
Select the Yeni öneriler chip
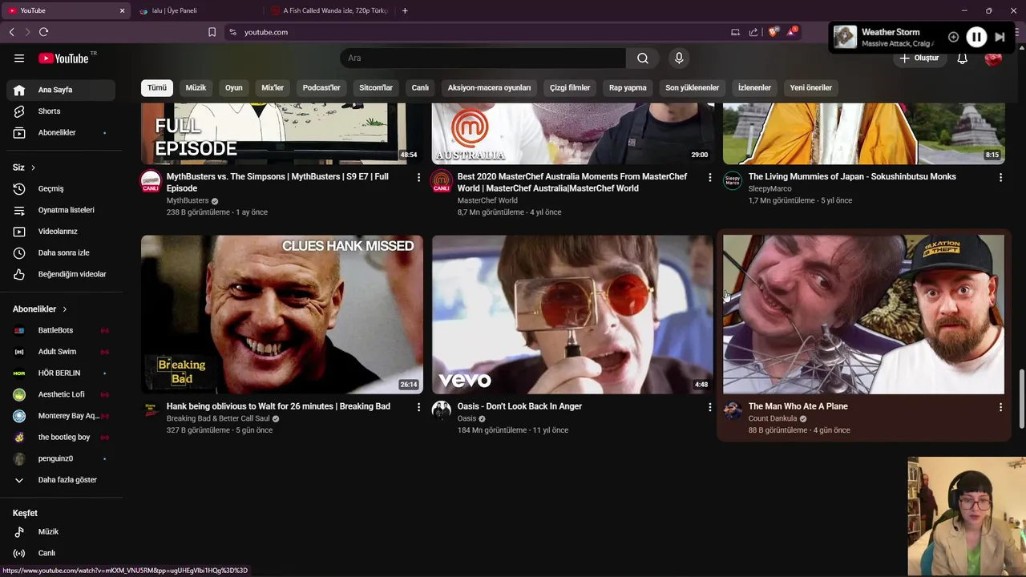811,87
